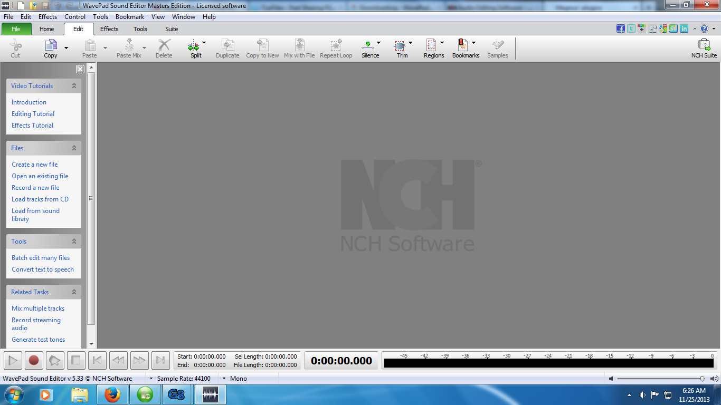Click Generate test tones link
Image resolution: width=721 pixels, height=405 pixels.
(x=39, y=340)
